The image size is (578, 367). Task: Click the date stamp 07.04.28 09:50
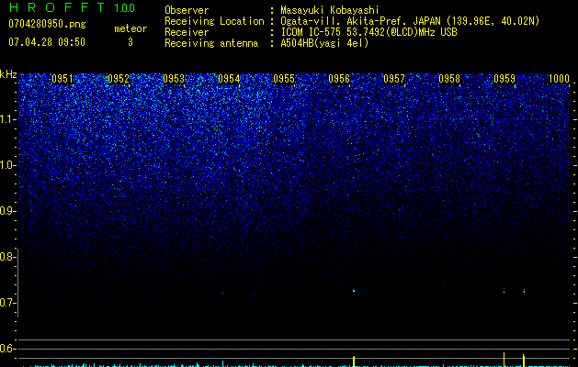pyautogui.click(x=47, y=42)
